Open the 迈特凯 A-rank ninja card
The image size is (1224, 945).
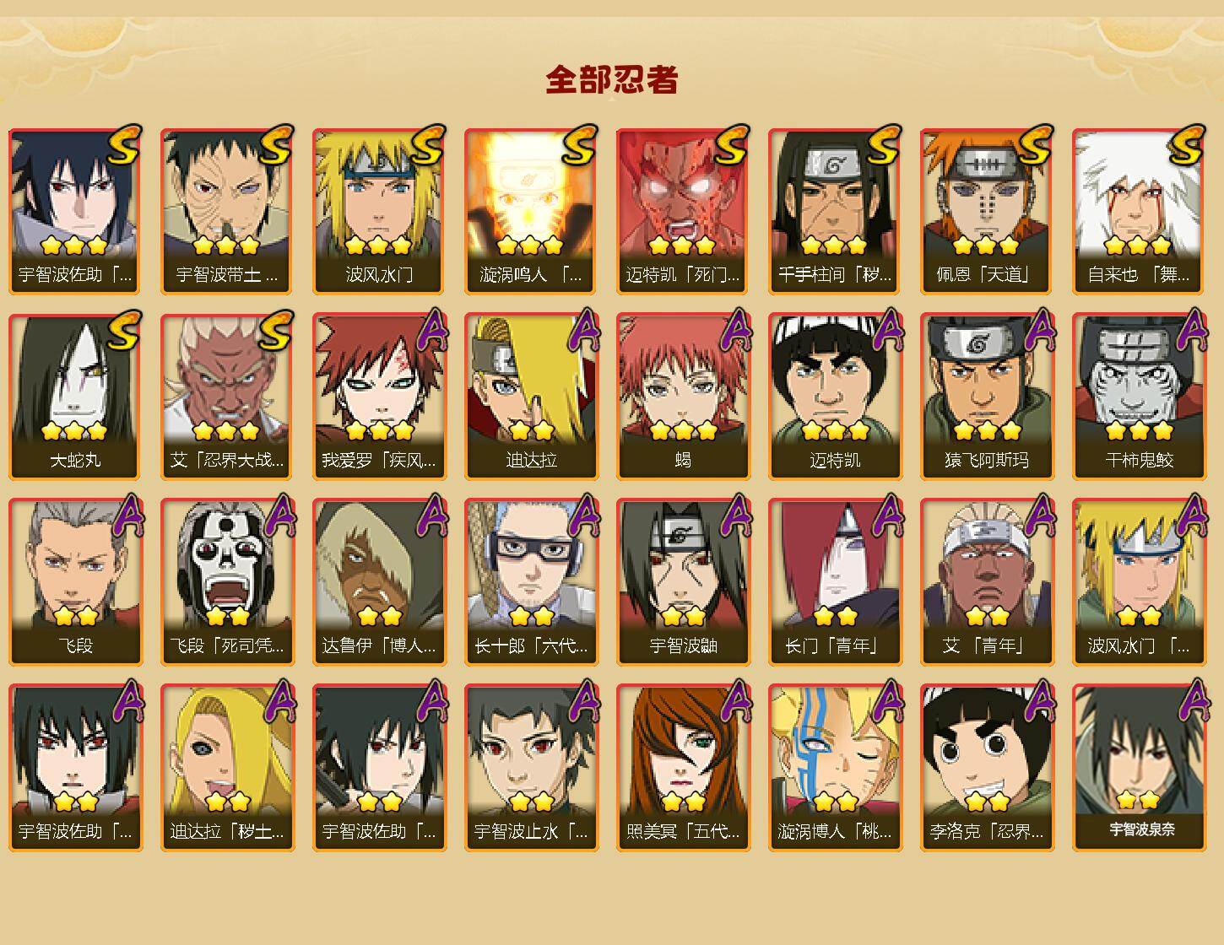pyautogui.click(x=835, y=397)
